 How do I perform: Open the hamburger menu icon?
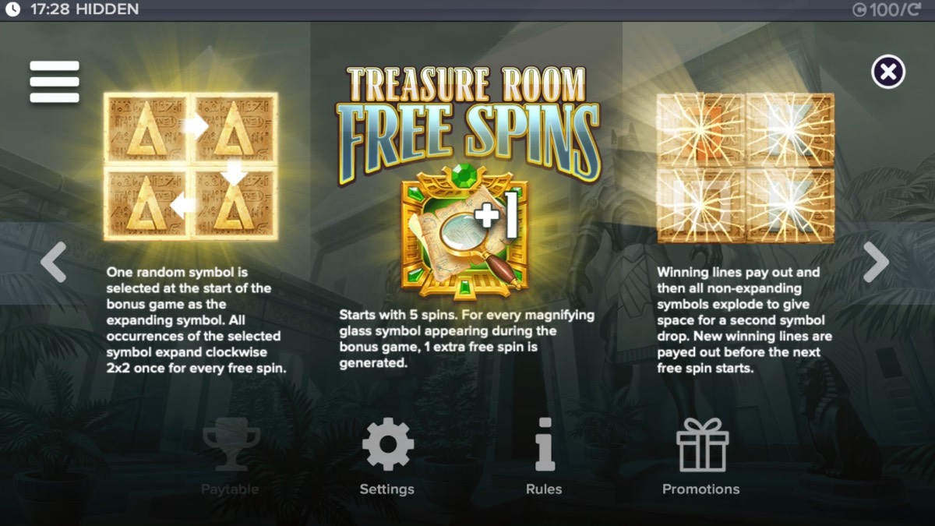click(55, 82)
